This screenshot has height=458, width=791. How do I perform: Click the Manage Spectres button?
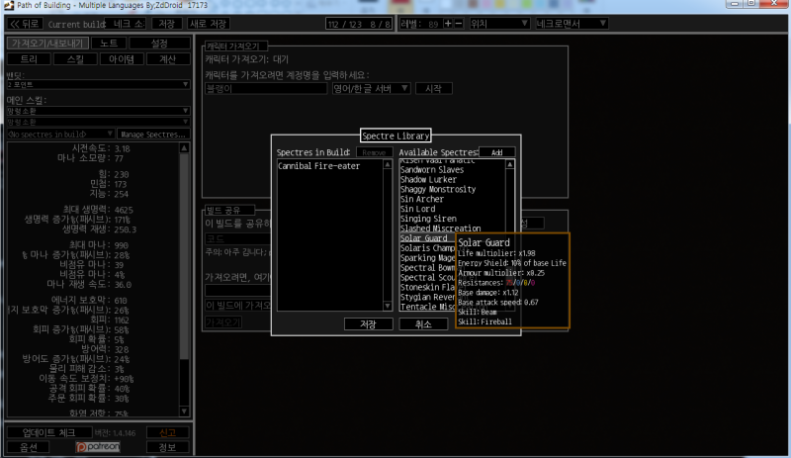point(153,134)
